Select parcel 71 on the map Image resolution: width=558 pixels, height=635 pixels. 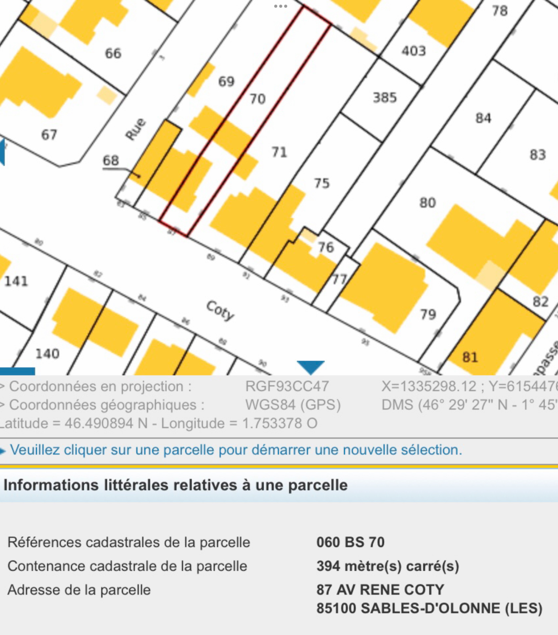[x=279, y=152]
